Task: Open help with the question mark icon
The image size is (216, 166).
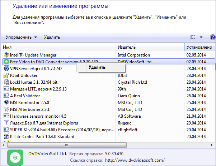Action: (x=212, y=37)
